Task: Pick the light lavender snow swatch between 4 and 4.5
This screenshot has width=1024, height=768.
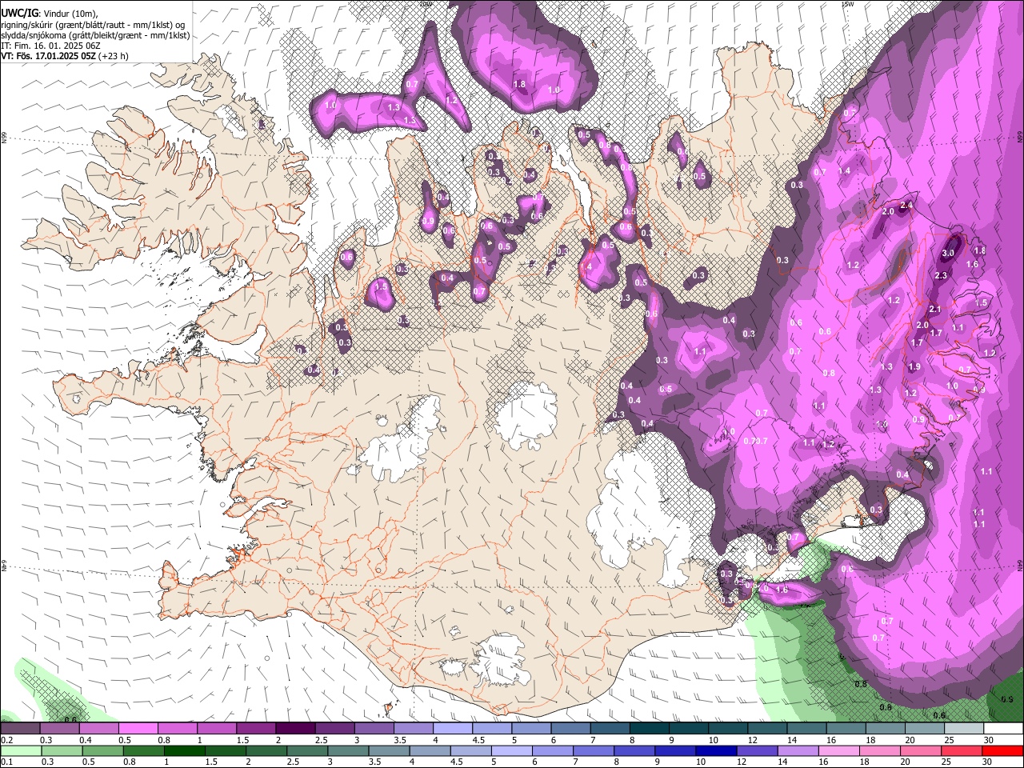Action: [453, 728]
